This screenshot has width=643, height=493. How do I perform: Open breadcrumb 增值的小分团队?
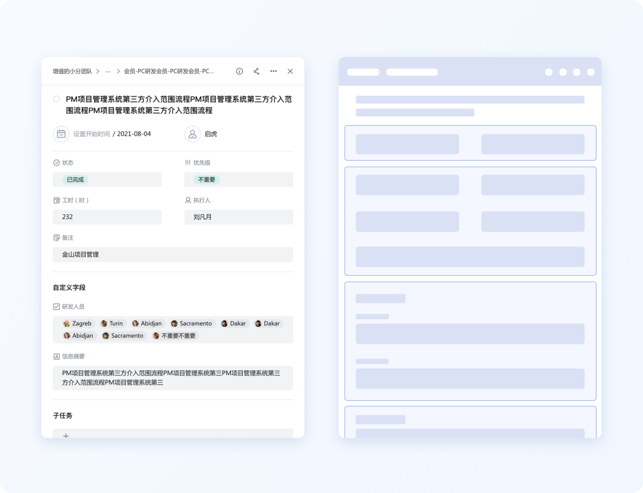click(73, 71)
